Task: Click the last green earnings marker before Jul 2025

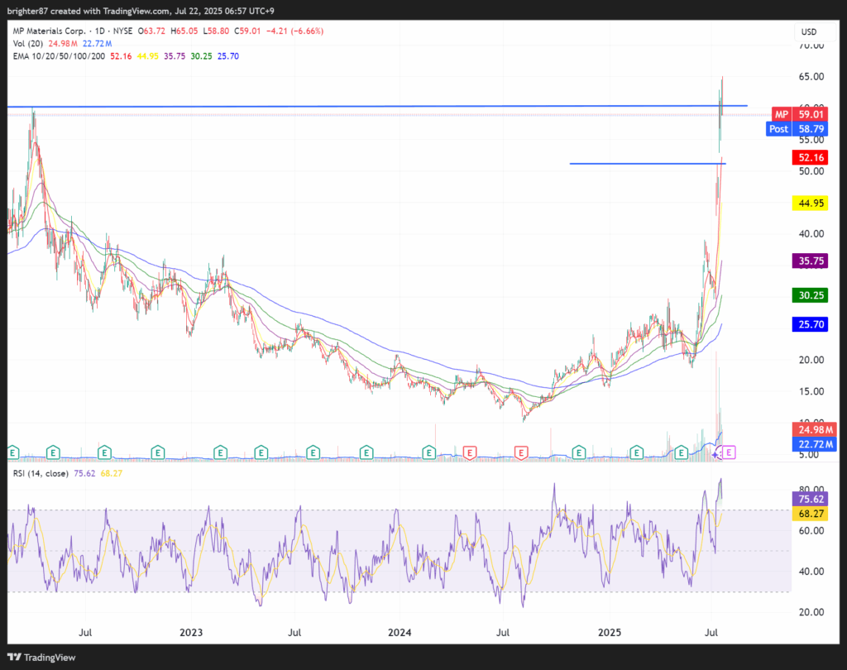Action: tap(682, 452)
